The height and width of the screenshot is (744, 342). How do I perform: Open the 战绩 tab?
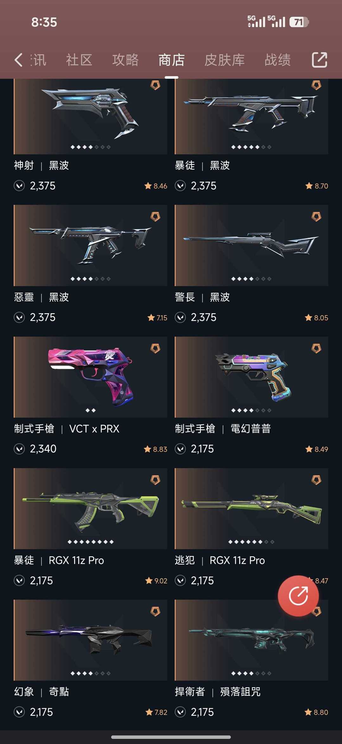coord(278,60)
